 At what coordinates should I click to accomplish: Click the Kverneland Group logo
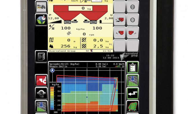click(129, 56)
